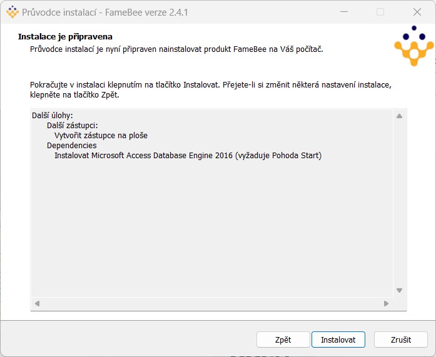Click the left arrow of the horizontal scrollbar
This screenshot has width=436, height=357.
pyautogui.click(x=38, y=303)
